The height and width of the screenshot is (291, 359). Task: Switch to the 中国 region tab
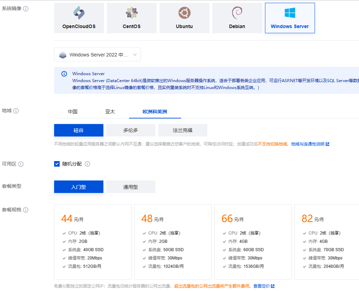coord(72,112)
